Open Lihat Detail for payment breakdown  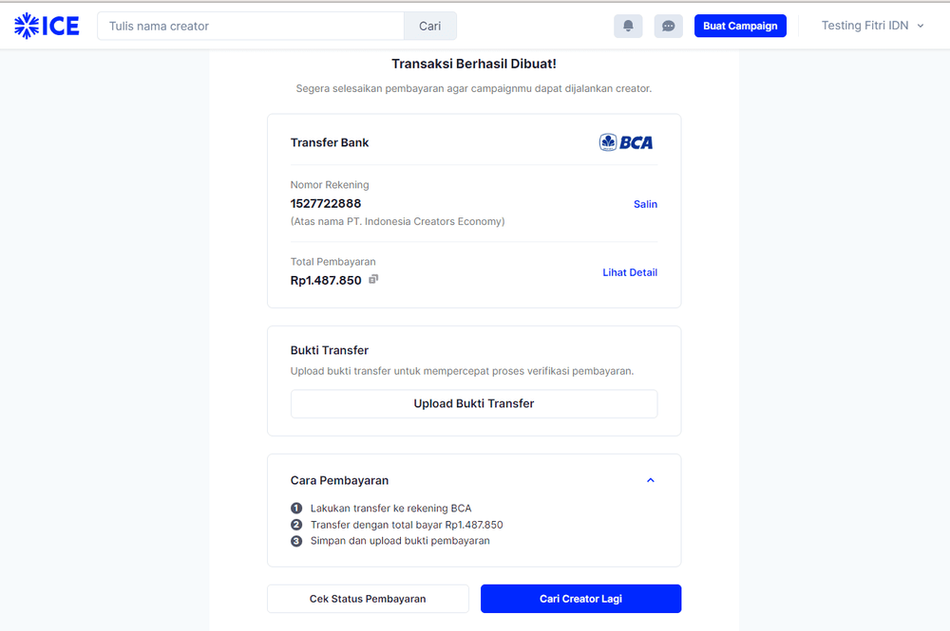[x=630, y=272]
